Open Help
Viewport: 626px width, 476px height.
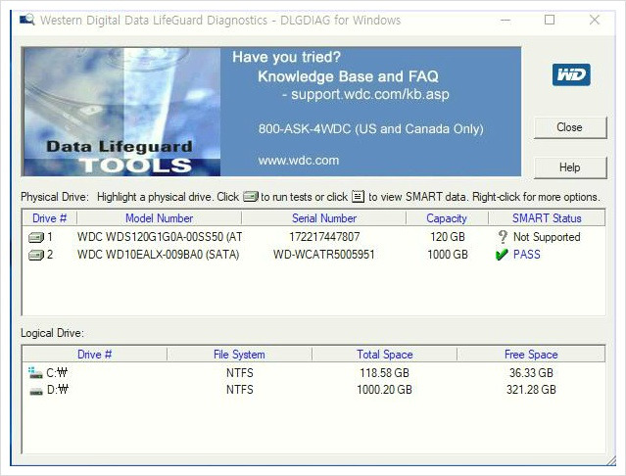tap(570, 167)
